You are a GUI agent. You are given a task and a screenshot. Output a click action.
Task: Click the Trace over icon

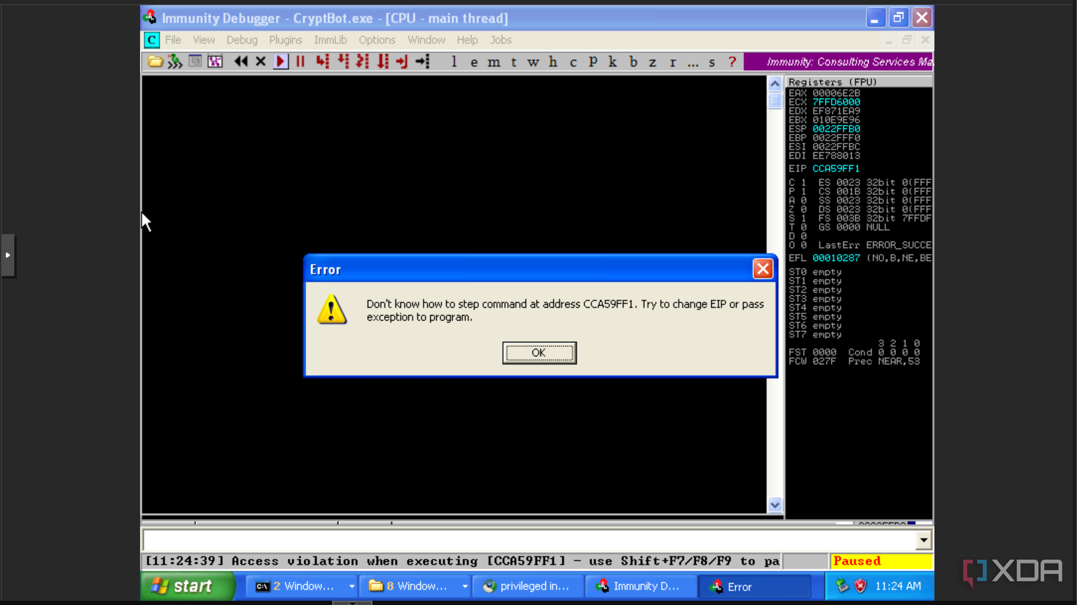click(382, 62)
